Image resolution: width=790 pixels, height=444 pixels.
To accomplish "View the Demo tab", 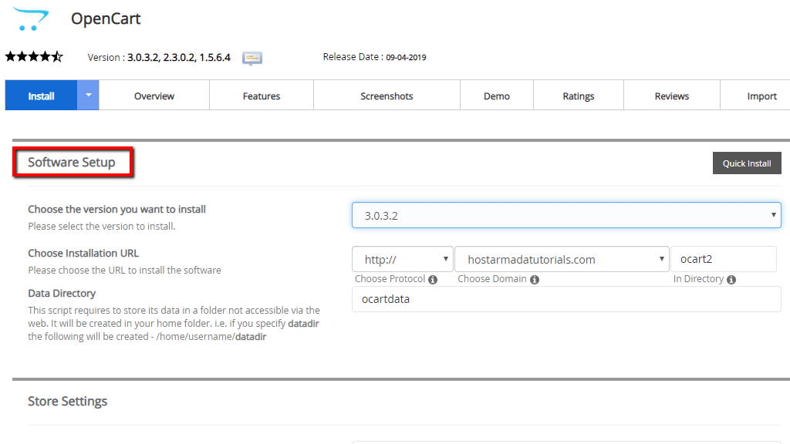I will (496, 95).
